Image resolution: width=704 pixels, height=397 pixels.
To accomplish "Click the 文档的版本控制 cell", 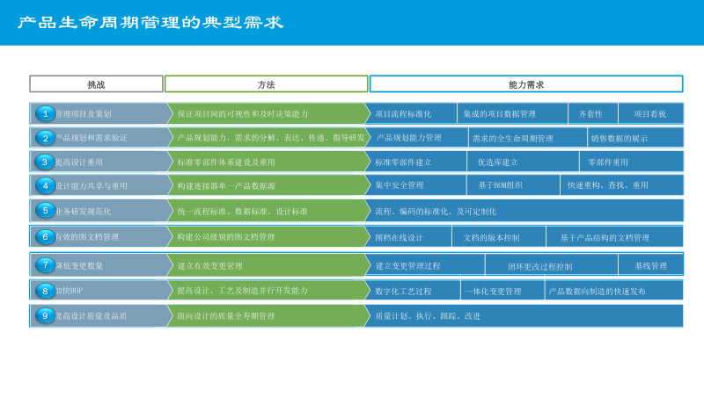I will [x=499, y=237].
